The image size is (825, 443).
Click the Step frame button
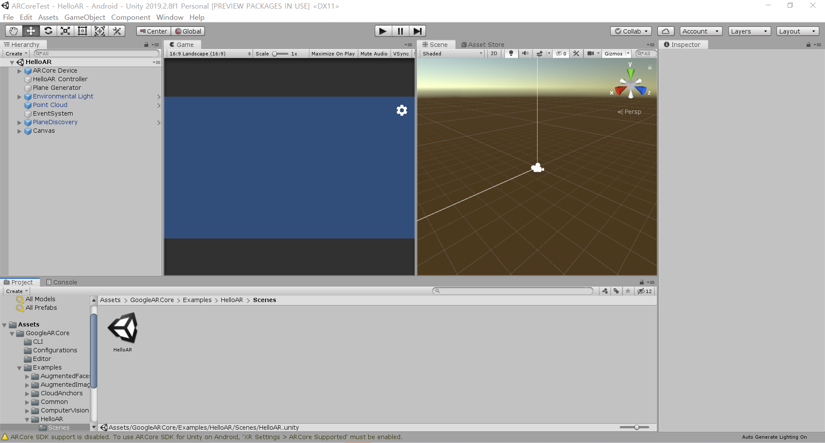(417, 31)
